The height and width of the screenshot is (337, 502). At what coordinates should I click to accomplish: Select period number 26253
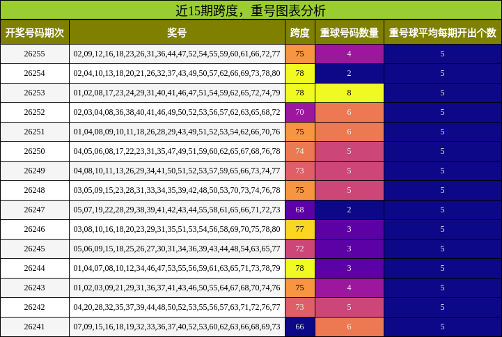pyautogui.click(x=35, y=93)
